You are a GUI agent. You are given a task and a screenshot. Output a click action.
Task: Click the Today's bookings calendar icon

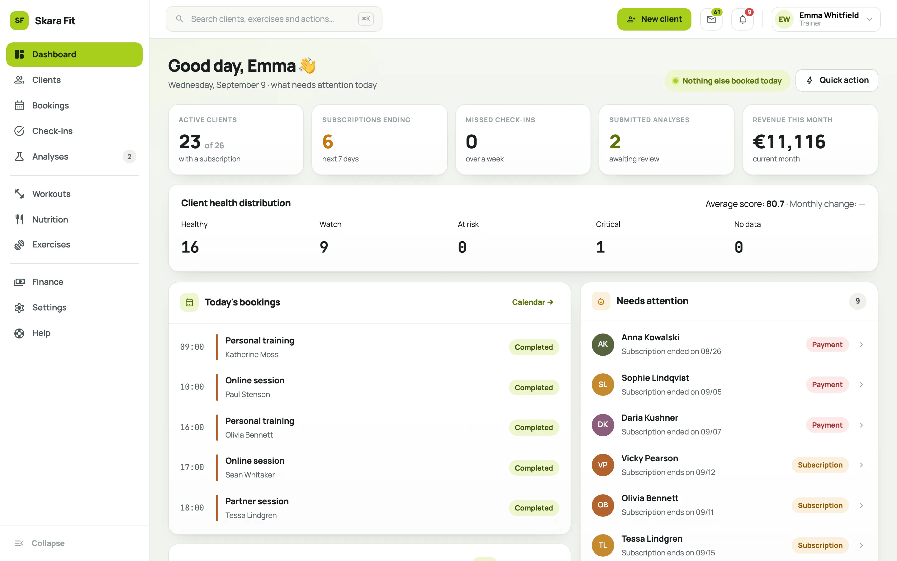tap(189, 302)
